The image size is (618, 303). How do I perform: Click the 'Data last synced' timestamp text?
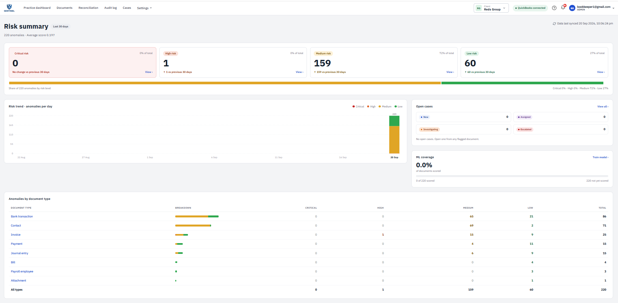tap(585, 24)
